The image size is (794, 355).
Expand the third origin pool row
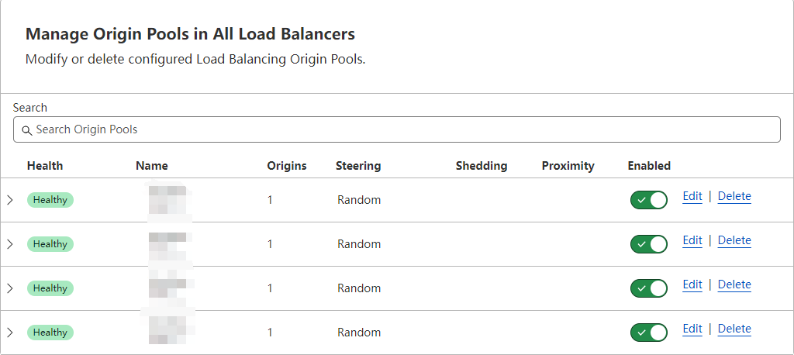coord(10,288)
